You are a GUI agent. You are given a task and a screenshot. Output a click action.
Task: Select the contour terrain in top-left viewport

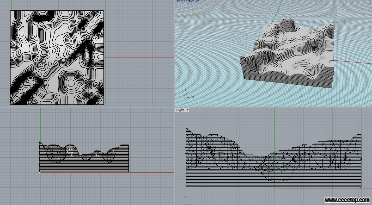coord(57,58)
